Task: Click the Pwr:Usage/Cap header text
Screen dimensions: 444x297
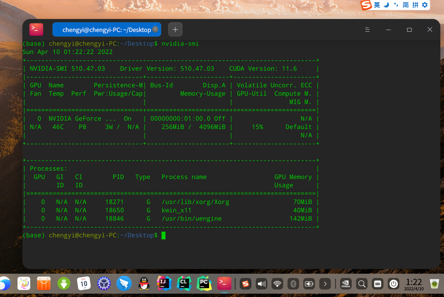Action: tap(118, 94)
